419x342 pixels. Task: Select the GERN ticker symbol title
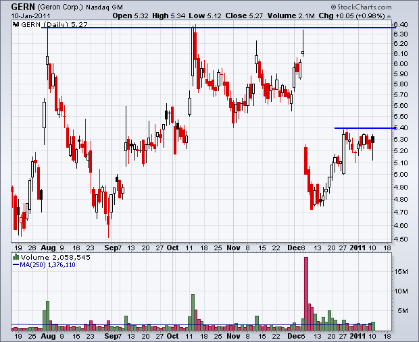tap(23, 7)
